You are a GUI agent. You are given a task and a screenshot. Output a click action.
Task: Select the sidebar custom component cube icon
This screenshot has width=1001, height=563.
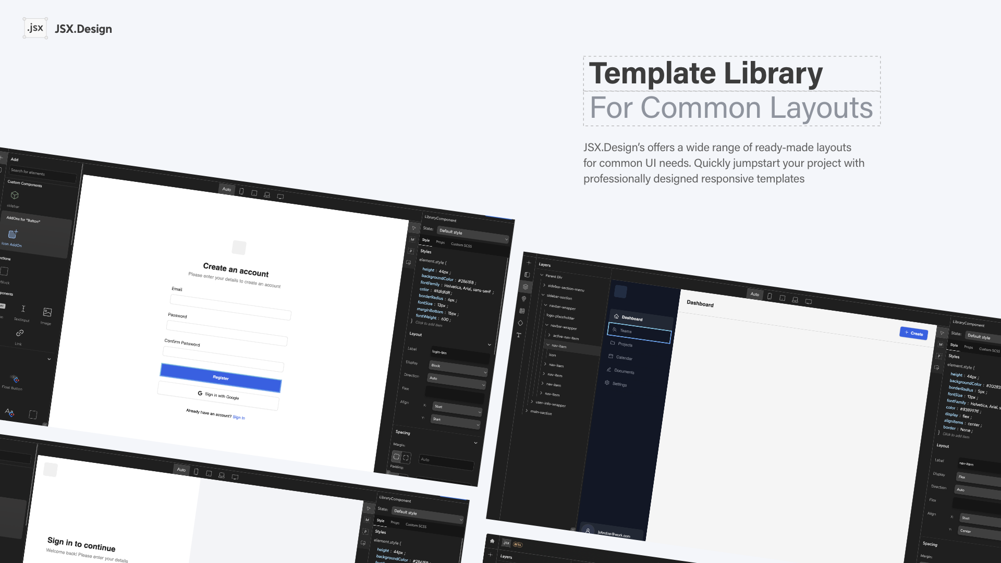point(15,195)
